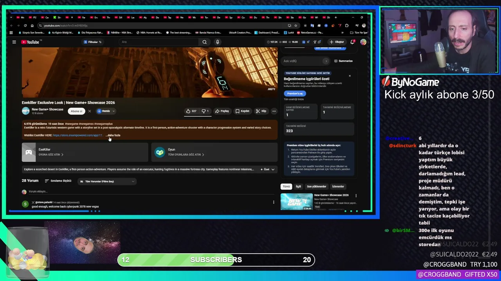Click the browser address bar URL
The image size is (501, 281).
pos(66,26)
